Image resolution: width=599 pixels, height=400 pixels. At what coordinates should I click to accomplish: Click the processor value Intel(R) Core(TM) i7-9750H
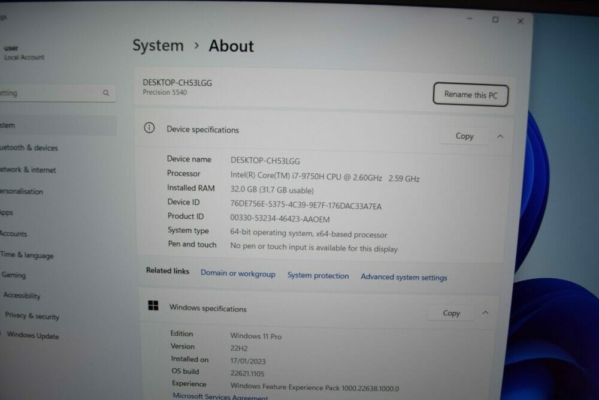325,177
